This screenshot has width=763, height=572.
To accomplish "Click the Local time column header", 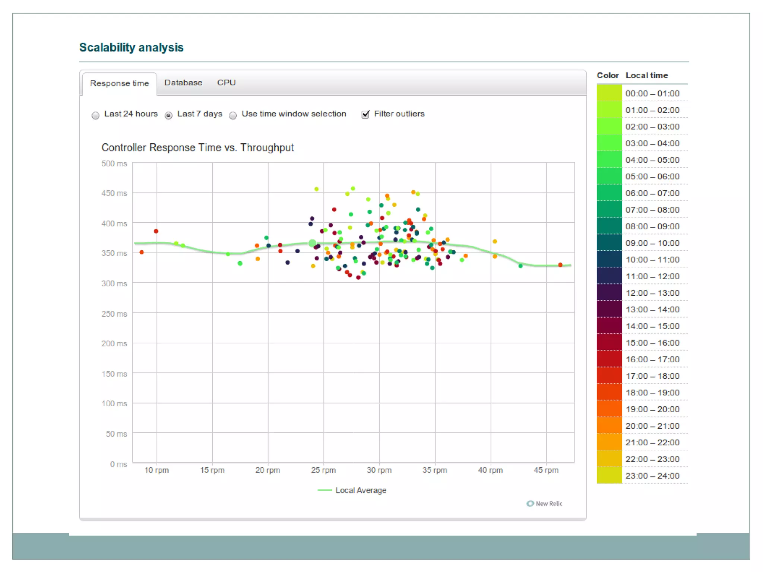I will 646,75.
